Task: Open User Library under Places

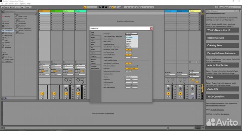Action: pyautogui.click(x=8, y=57)
